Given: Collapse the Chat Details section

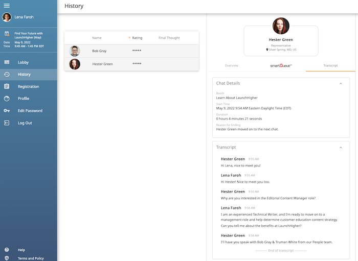Looking at the screenshot, I should tap(341, 83).
